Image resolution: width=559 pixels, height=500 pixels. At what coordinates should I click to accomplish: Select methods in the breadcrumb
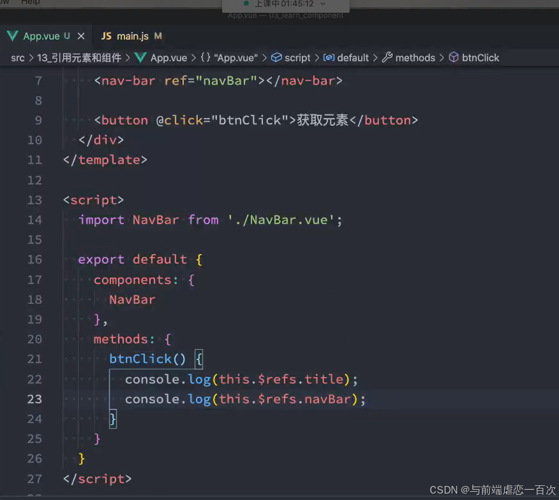[415, 58]
